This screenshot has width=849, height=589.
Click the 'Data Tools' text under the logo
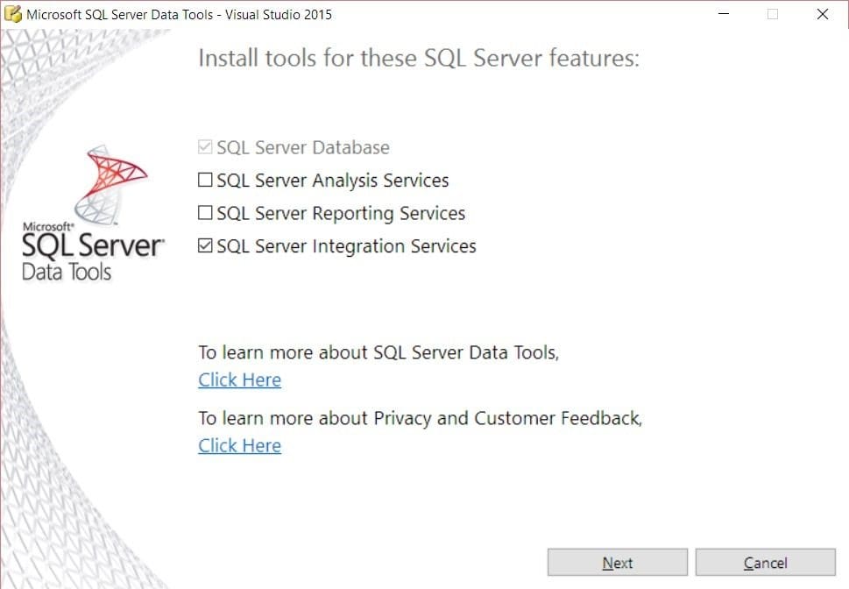click(x=67, y=272)
